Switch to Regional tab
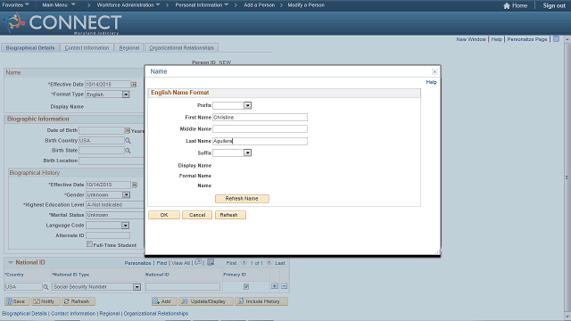The width and height of the screenshot is (571, 321). pos(128,47)
